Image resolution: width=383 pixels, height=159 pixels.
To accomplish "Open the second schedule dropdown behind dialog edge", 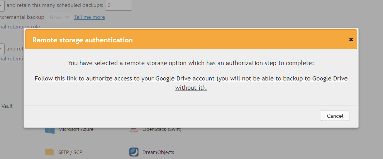I will [2, 49].
